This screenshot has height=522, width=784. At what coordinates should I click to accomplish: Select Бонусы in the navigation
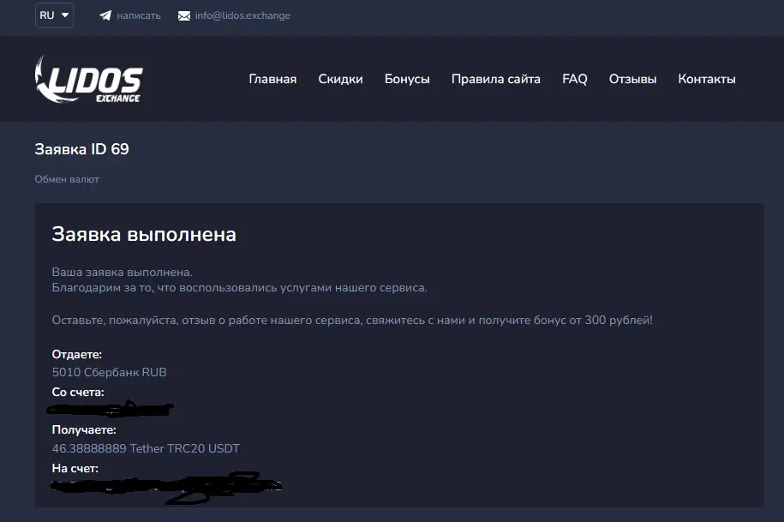(x=407, y=79)
